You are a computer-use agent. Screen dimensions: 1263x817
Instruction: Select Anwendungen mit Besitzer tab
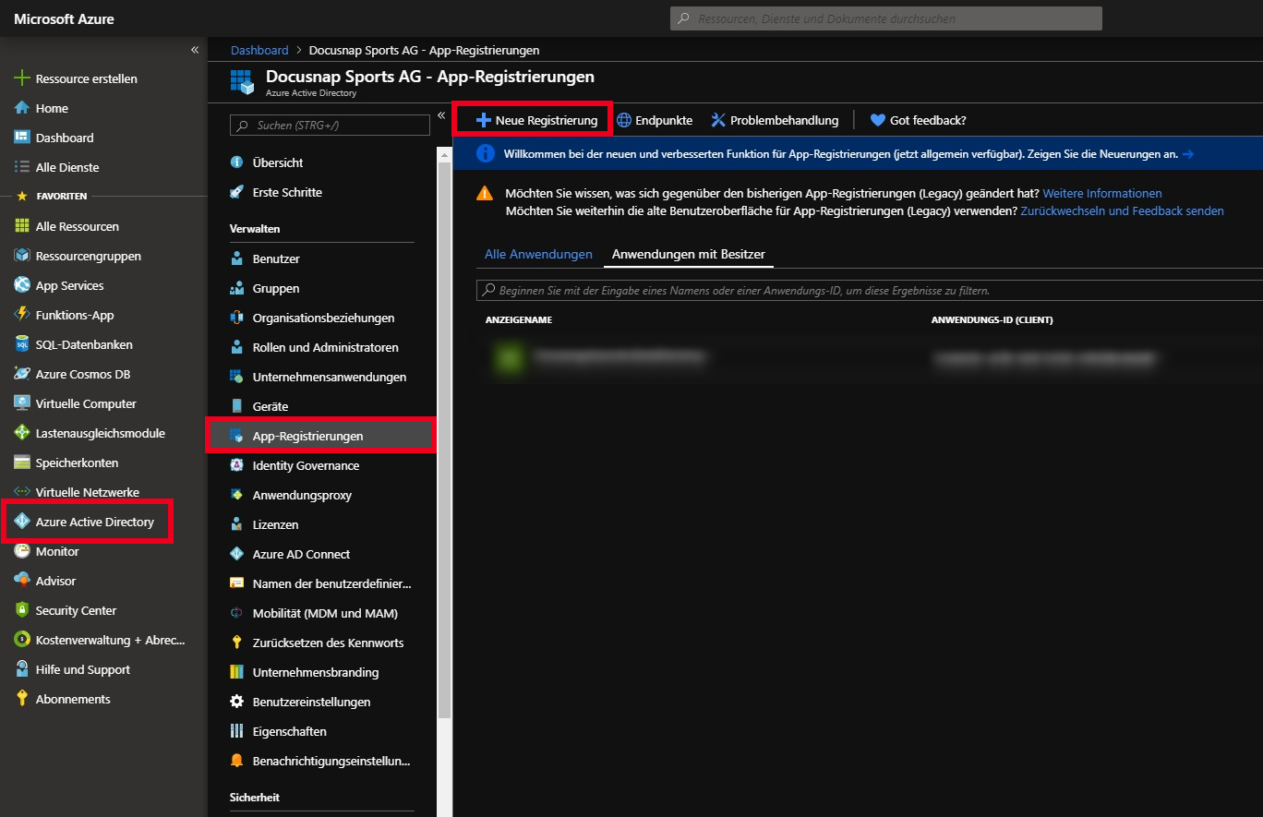pos(689,254)
